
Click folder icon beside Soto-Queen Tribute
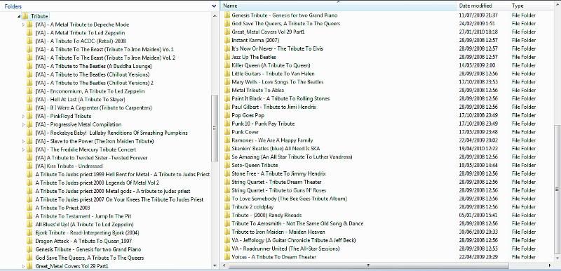pyautogui.click(x=227, y=165)
